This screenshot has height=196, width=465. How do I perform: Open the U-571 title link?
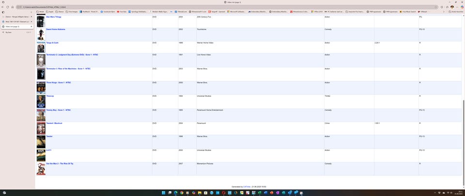pyautogui.click(x=48, y=150)
